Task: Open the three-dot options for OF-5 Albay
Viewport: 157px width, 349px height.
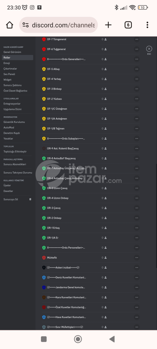Action: tap(137, 69)
